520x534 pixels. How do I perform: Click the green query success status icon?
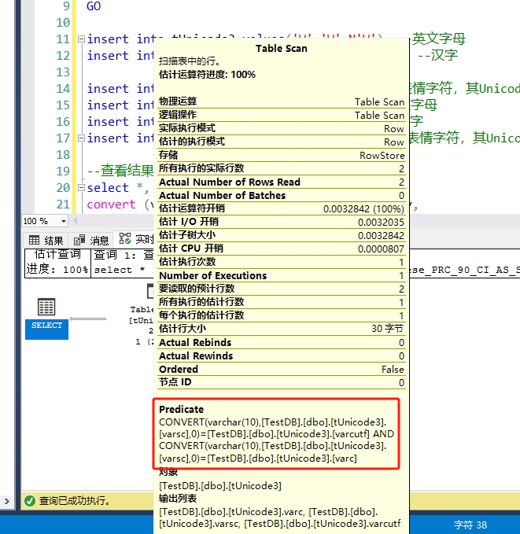pyautogui.click(x=29, y=500)
